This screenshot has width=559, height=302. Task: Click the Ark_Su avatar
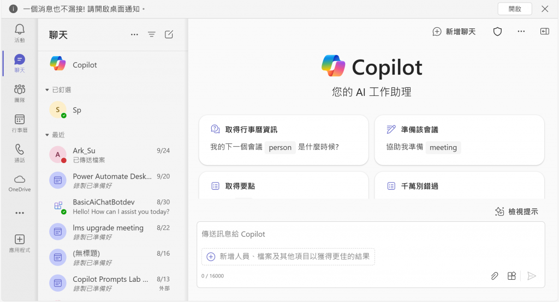[58, 155]
